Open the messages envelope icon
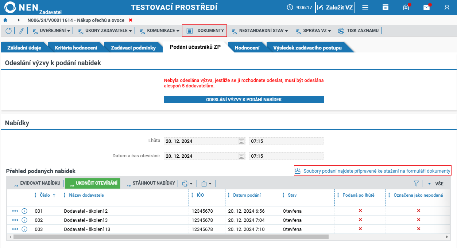Viewport: 457px width, 248px height. tap(426, 7)
